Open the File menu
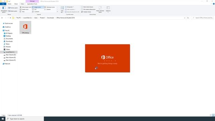 (3, 4)
